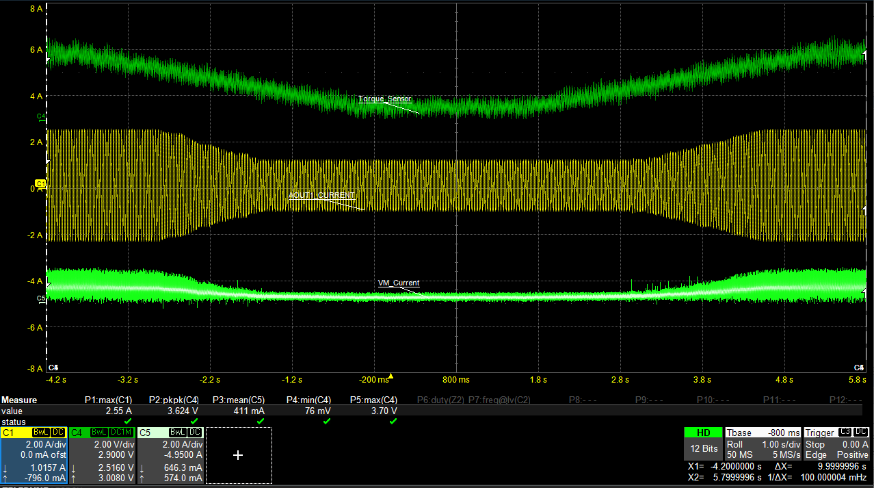Click the C1 ground level marker on left edge
Screen dimensions: 874x488
click(x=40, y=184)
